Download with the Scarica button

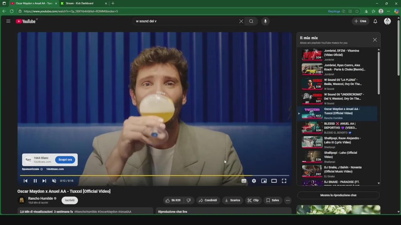click(x=232, y=200)
